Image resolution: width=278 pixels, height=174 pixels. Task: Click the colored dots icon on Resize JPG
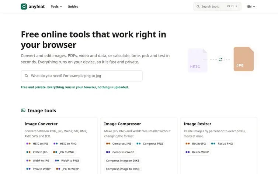(188, 144)
